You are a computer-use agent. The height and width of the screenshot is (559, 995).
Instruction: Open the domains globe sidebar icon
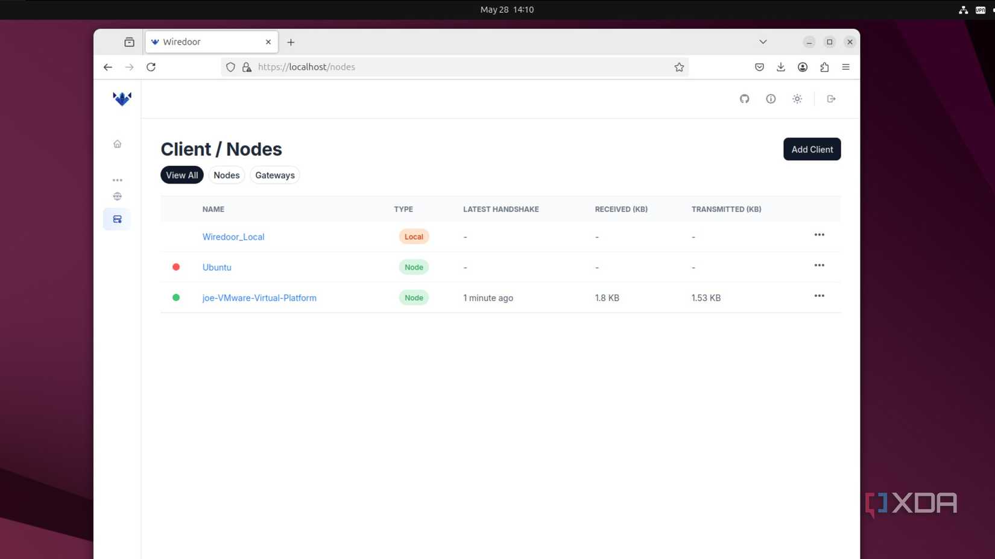coord(118,196)
